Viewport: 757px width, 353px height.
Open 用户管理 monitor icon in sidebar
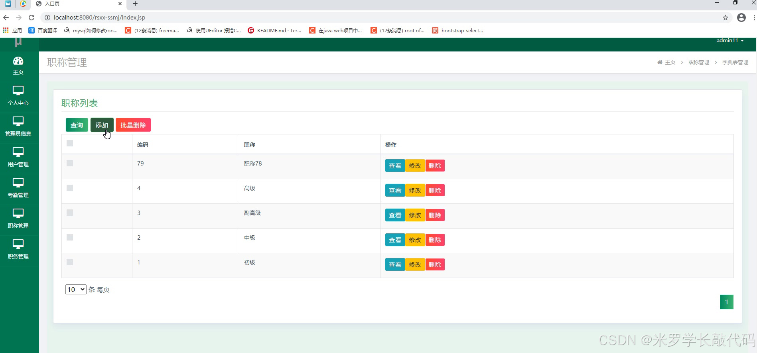(18, 152)
